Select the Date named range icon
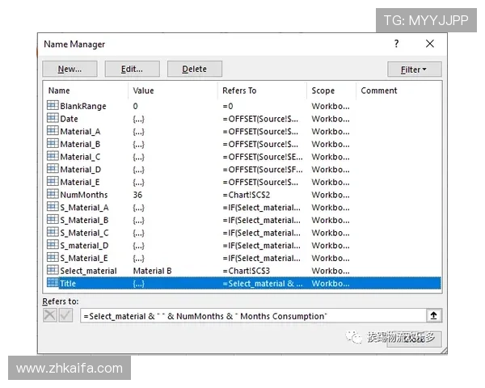The height and width of the screenshot is (388, 485). point(53,119)
